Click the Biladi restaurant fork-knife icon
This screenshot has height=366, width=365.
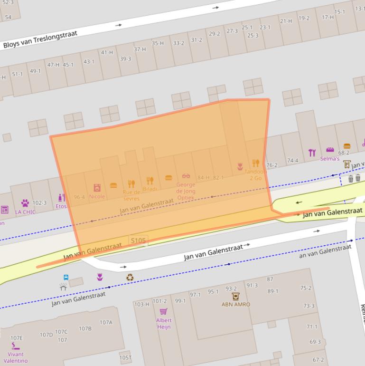click(x=150, y=181)
